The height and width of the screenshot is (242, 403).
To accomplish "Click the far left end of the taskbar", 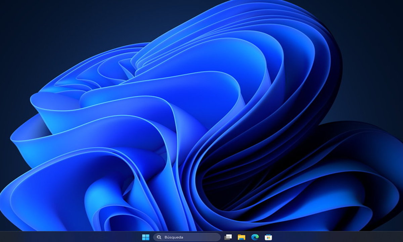I will [3, 237].
